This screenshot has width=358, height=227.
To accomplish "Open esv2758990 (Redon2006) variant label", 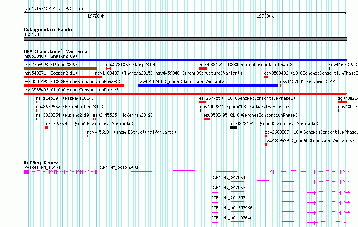I will coord(51,65).
